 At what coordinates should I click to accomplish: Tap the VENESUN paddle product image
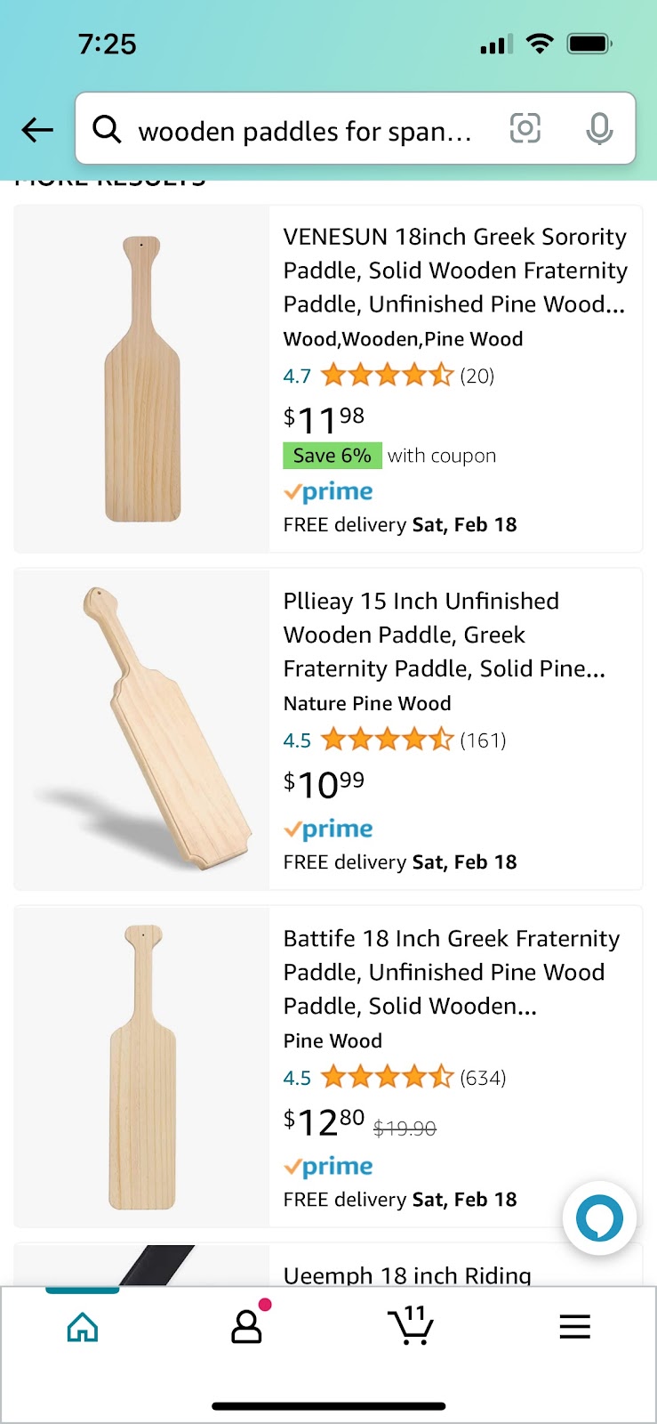(x=142, y=379)
